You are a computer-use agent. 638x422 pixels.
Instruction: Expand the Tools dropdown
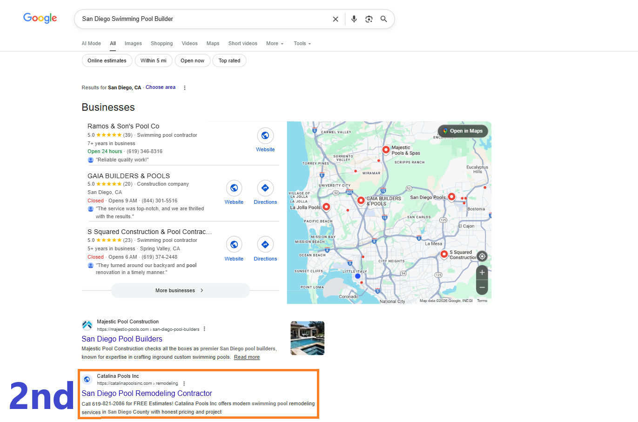(x=302, y=43)
